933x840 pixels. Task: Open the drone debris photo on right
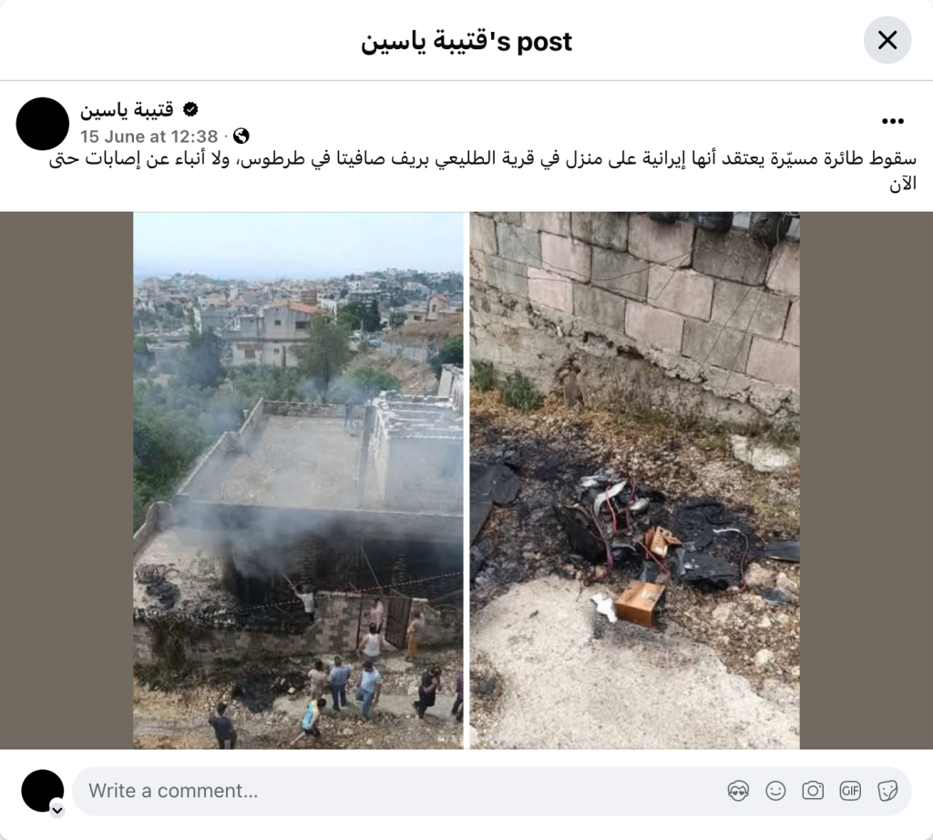[634, 481]
